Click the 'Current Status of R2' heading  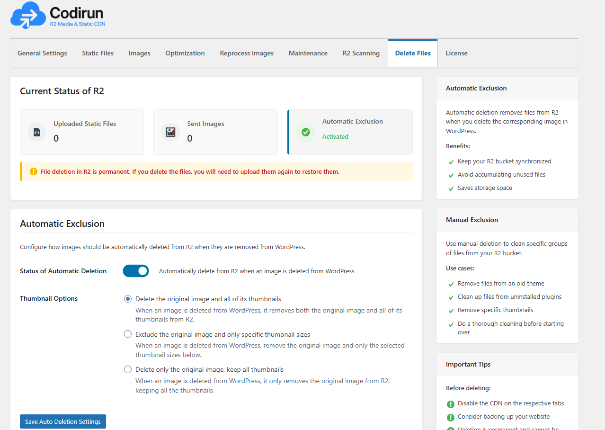click(62, 91)
